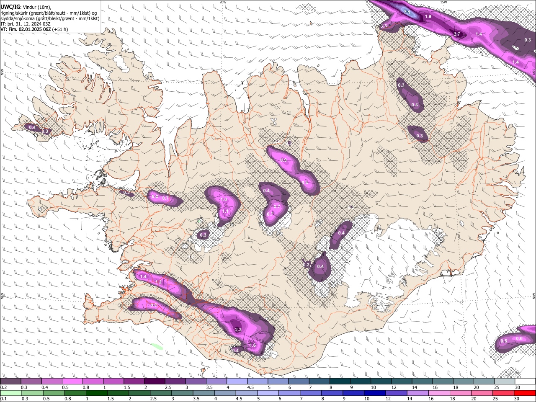This screenshot has width=536, height=402.
Task: Click the "20W" longitude label
Action: coord(223,2)
